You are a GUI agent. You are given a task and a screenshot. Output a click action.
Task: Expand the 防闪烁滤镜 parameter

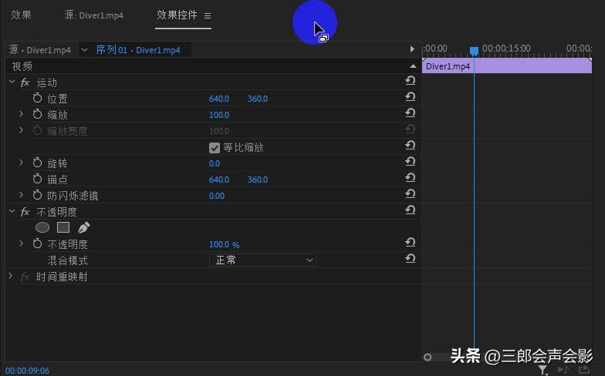[22, 195]
